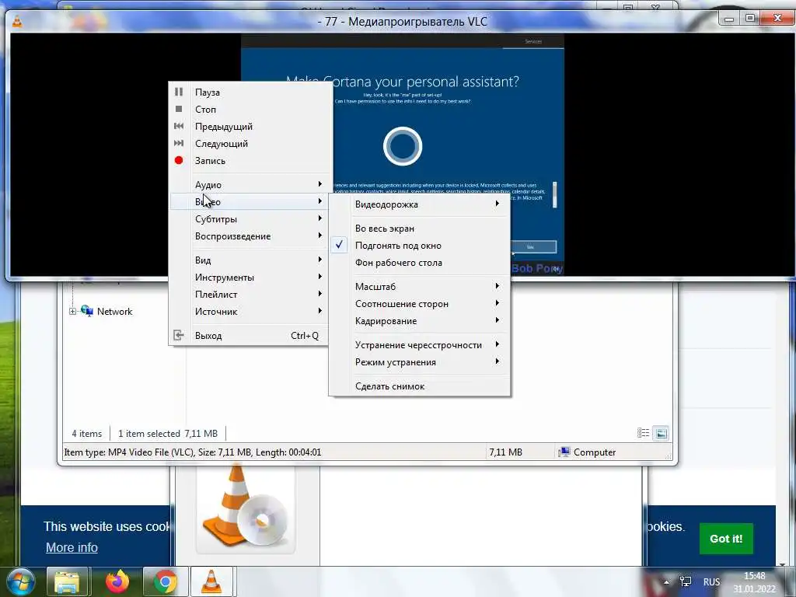Open the Кадрирование submenu
The height and width of the screenshot is (597, 796).
pos(420,321)
